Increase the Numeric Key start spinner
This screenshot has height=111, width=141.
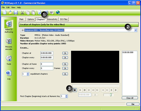(66, 96)
